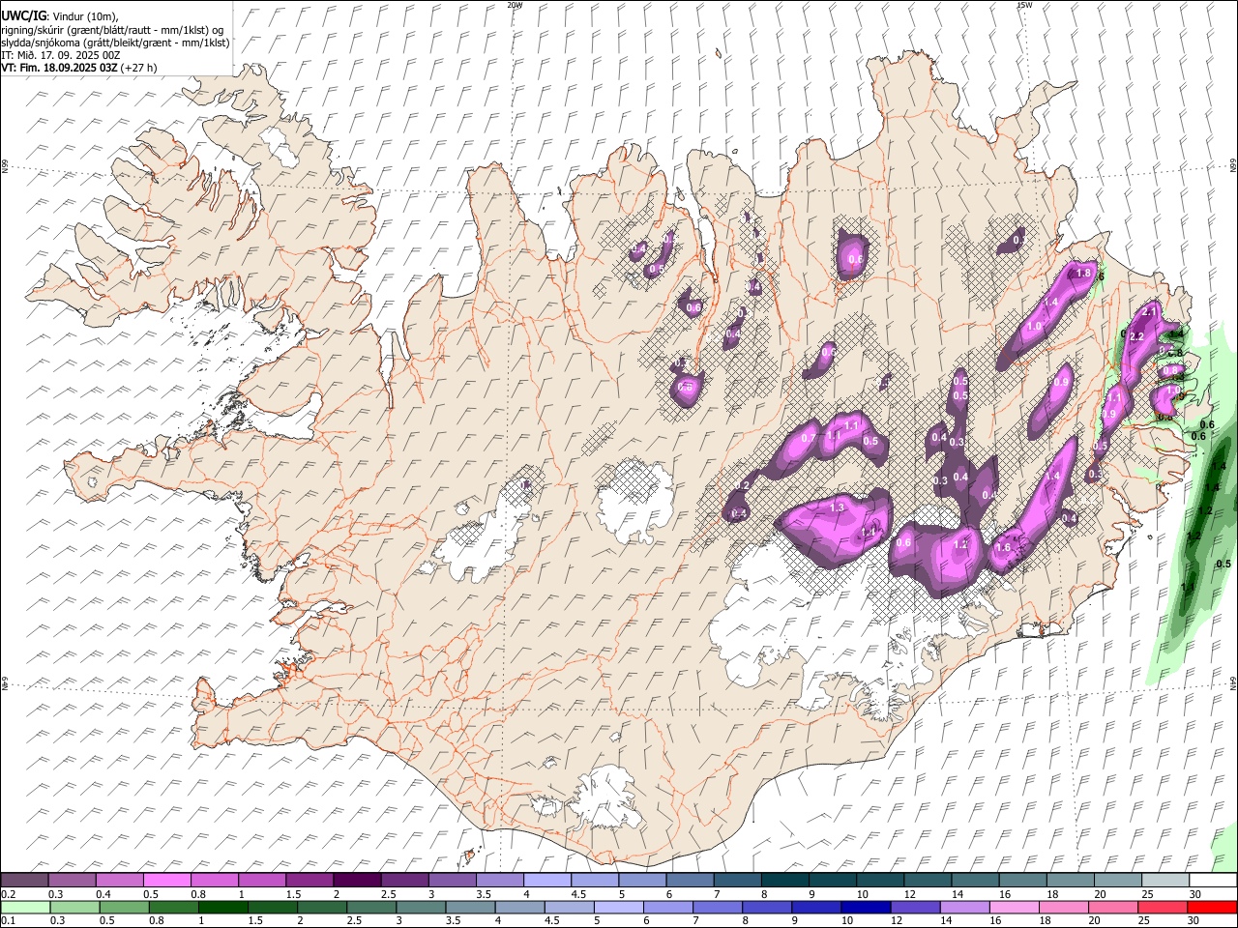The height and width of the screenshot is (928, 1238).
Task: Click the lavender 4 swatch in upper scale
Action: click(x=546, y=881)
